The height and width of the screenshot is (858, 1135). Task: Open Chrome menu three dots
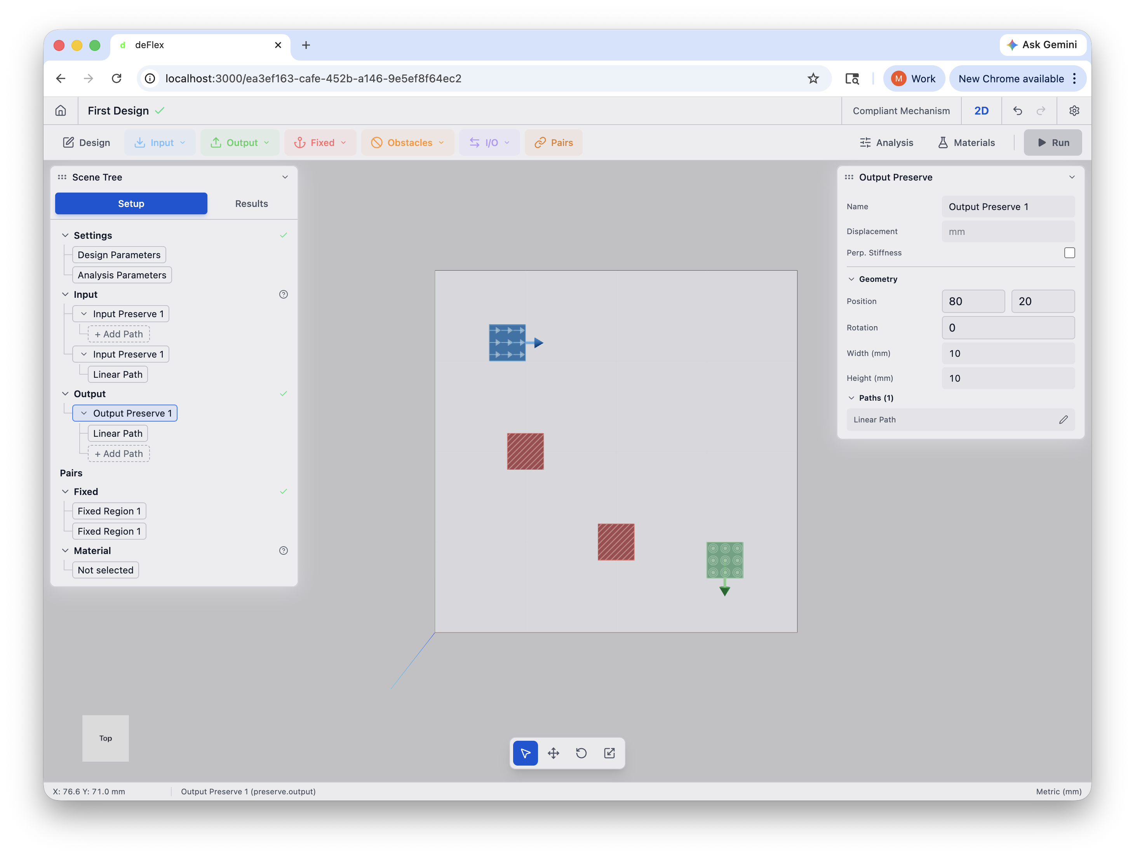pos(1074,78)
